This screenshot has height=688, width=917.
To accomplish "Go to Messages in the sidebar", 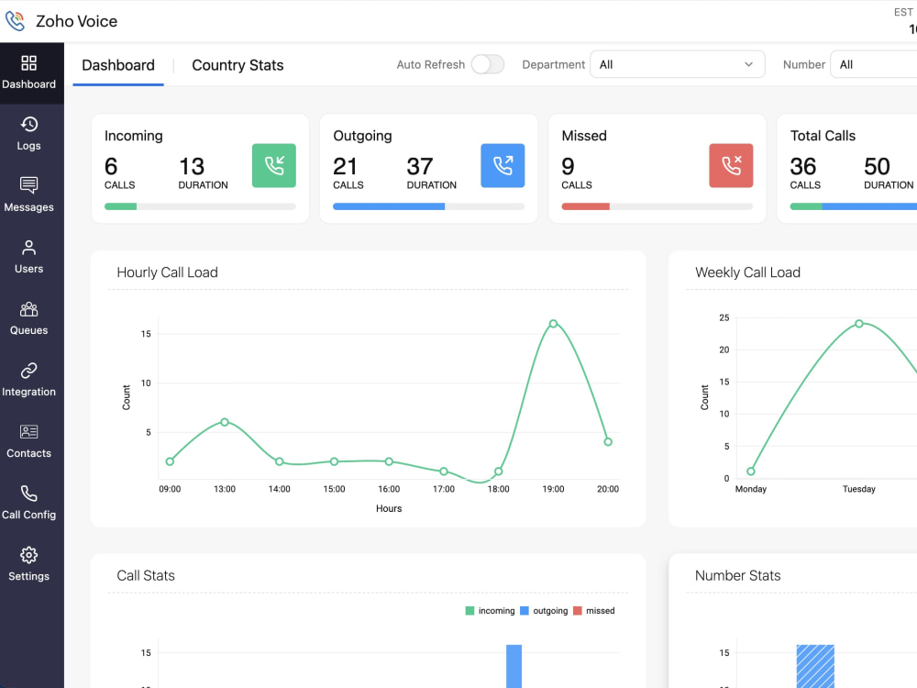I will click(28, 195).
